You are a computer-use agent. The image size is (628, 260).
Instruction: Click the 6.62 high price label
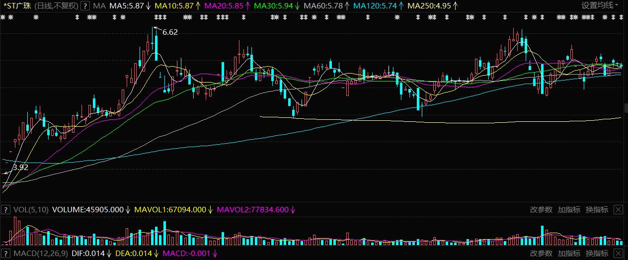tap(170, 32)
